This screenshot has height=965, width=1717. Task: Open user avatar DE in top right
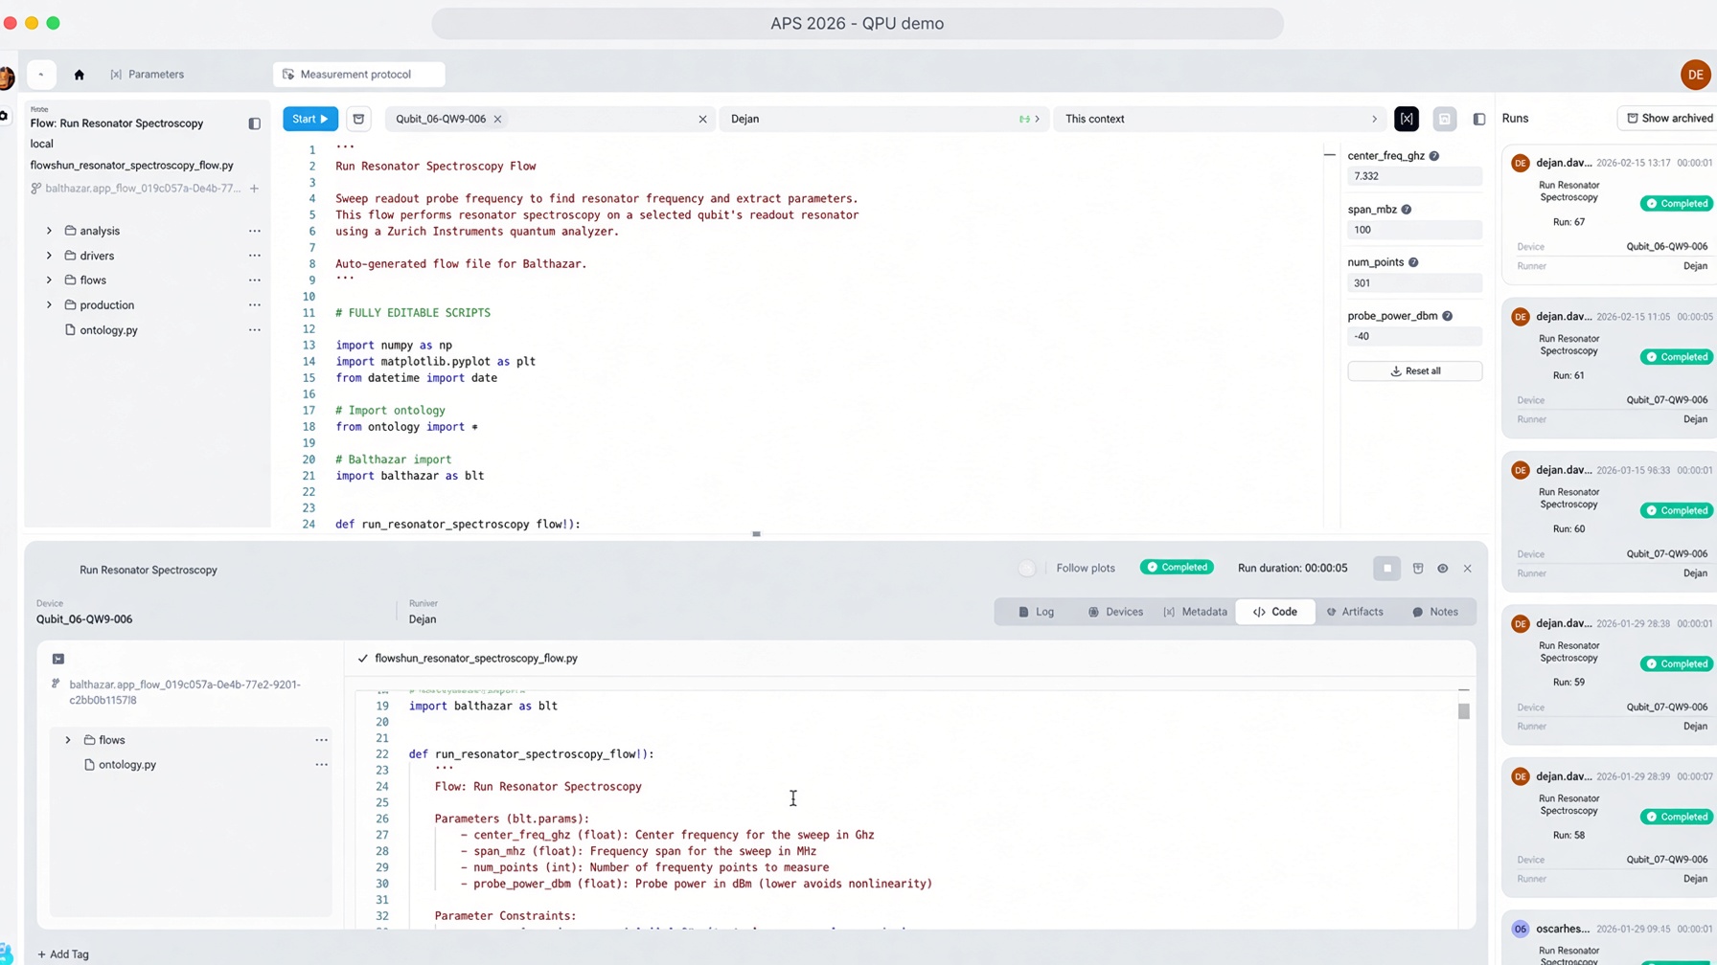(1695, 75)
